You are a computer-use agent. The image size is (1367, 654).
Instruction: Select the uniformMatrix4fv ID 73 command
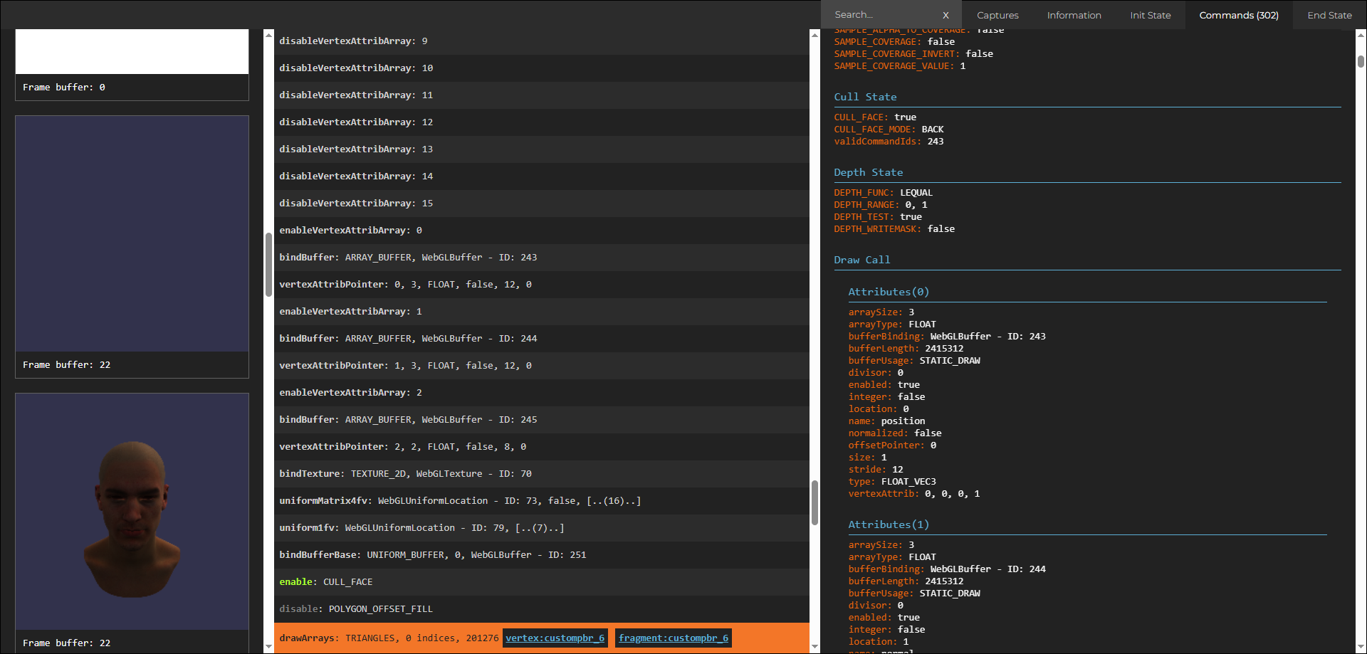[541, 501]
